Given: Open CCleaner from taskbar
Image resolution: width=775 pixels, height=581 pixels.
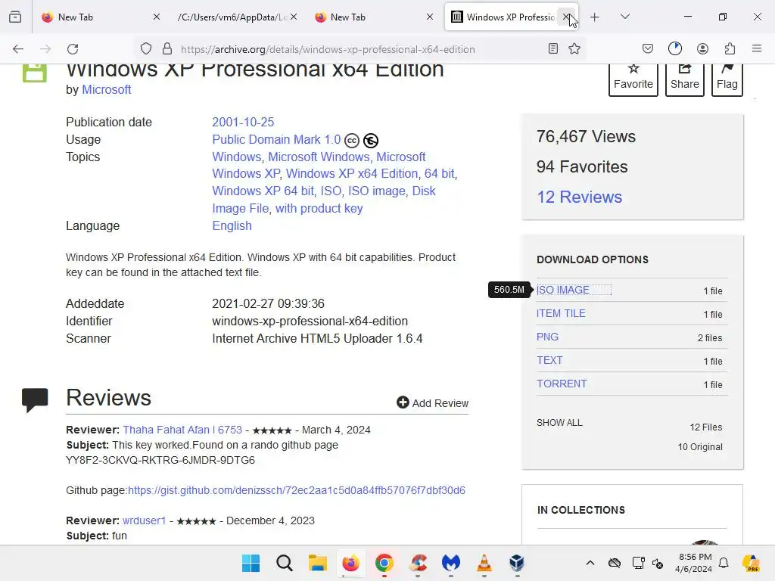Looking at the screenshot, I should pos(418,563).
